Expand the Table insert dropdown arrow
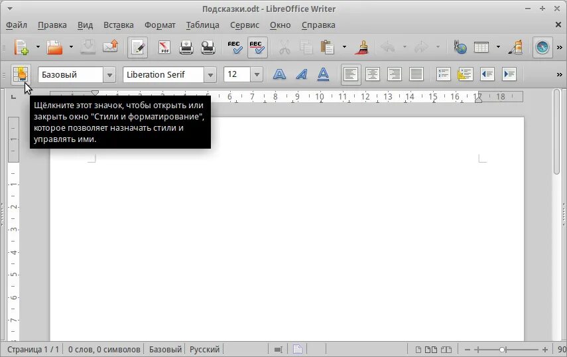 click(x=498, y=47)
